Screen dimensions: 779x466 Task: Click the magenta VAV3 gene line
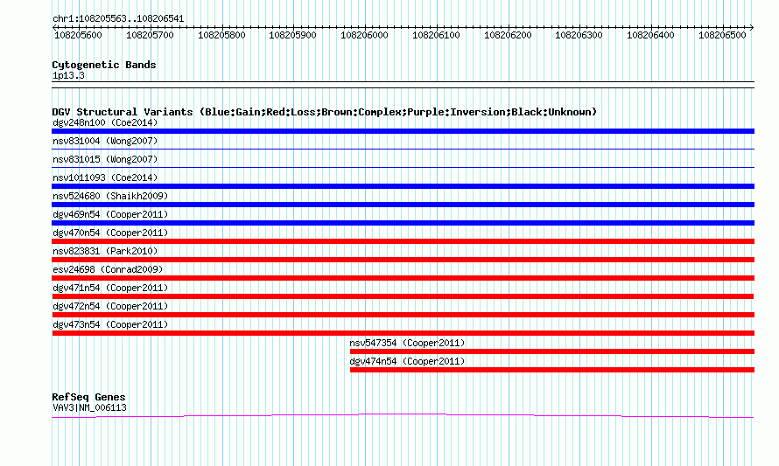[x=403, y=416]
